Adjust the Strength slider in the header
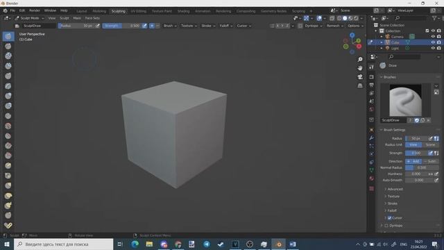The image size is (444, 250). (x=122, y=26)
